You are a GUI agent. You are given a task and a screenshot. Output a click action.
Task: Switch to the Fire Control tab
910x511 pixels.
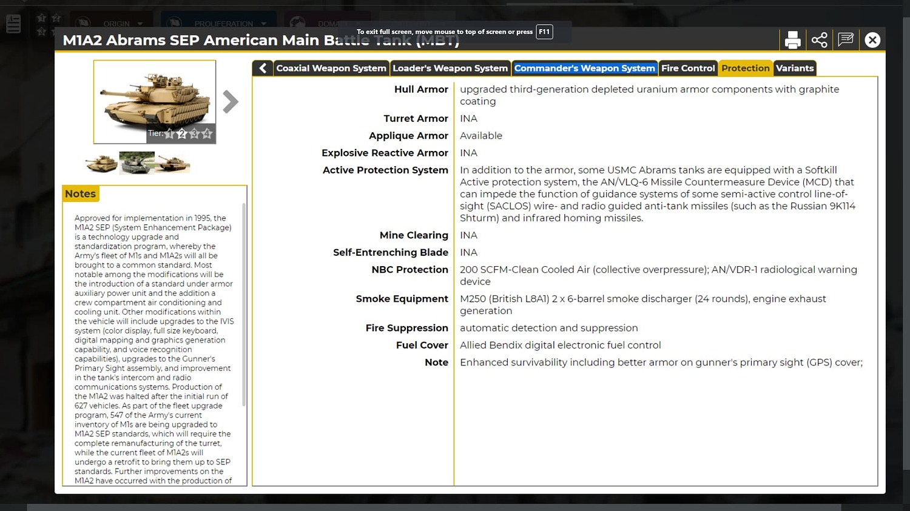pyautogui.click(x=688, y=68)
